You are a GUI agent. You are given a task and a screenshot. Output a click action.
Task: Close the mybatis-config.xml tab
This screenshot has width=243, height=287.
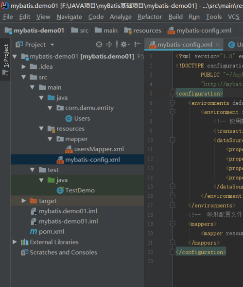[x=218, y=45]
